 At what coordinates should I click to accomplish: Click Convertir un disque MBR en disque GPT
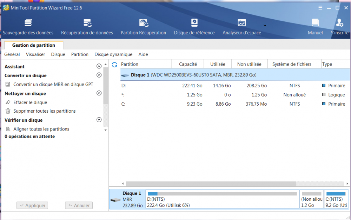53,84
